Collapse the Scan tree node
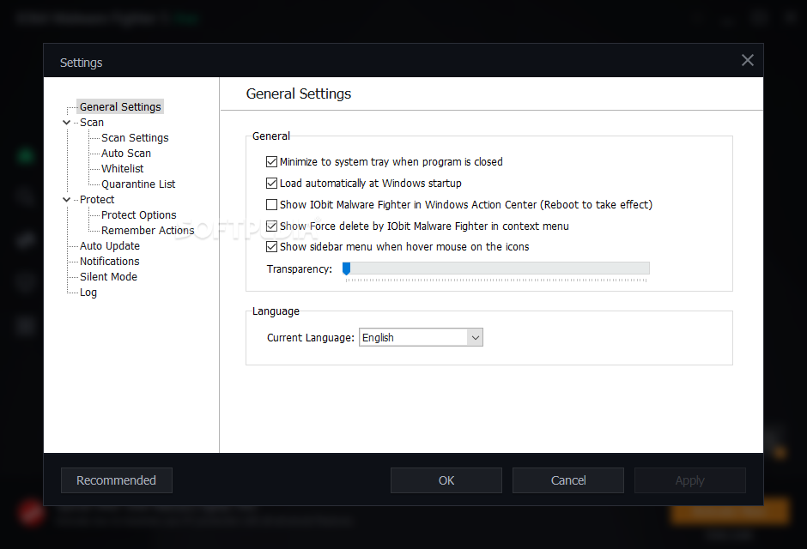Screen dimensions: 807x549 66,123
